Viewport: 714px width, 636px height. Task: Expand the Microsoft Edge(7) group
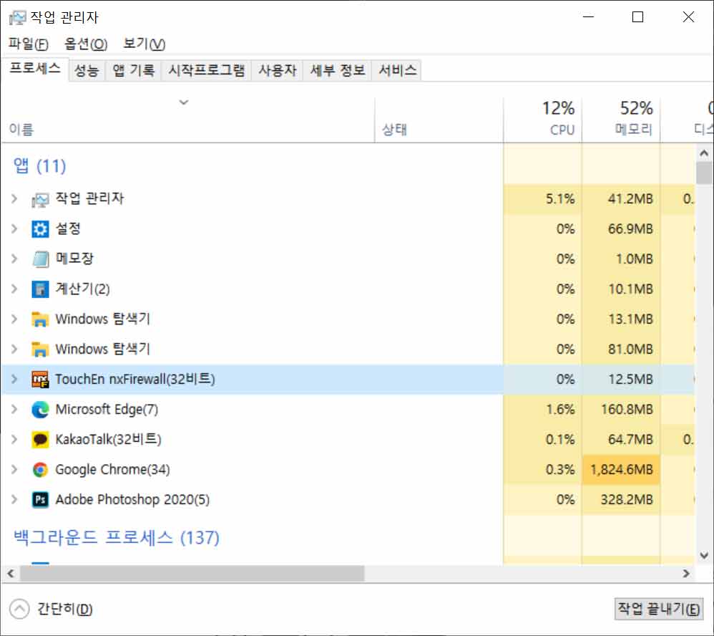coord(14,410)
